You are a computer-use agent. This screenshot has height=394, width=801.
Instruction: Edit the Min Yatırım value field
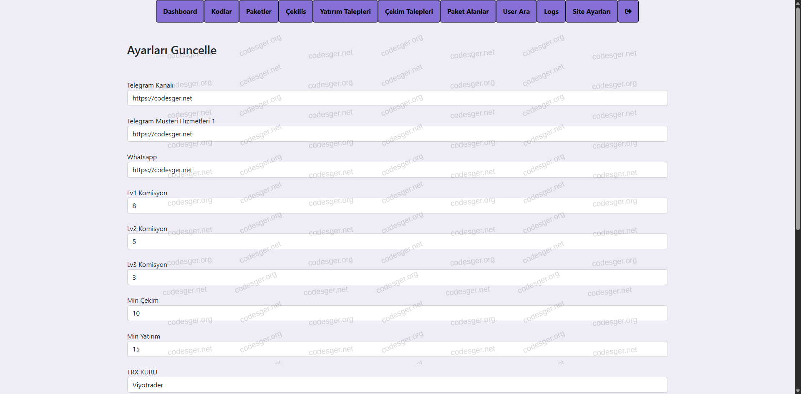(397, 349)
